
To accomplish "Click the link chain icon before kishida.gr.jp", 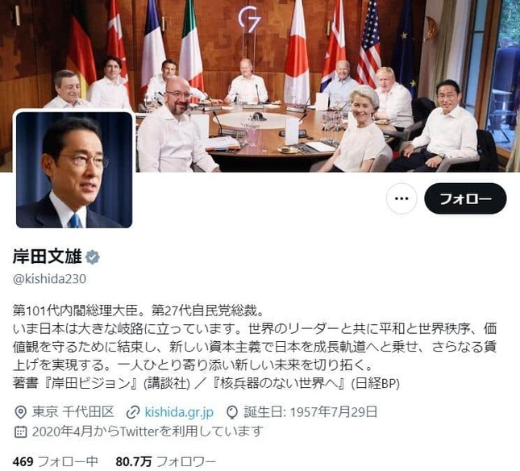I will pos(133,412).
